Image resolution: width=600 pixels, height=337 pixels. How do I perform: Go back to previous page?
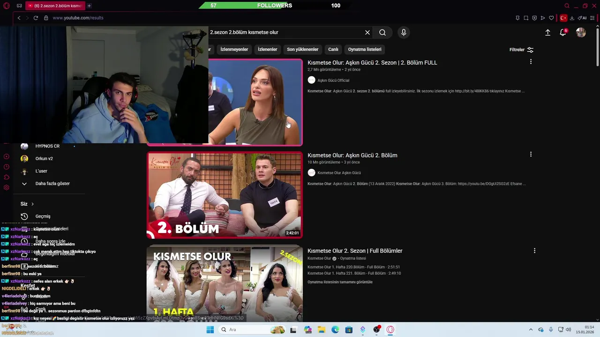(x=19, y=18)
